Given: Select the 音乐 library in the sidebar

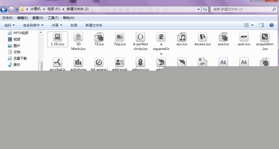Looking at the screenshot, I should 14,65.
